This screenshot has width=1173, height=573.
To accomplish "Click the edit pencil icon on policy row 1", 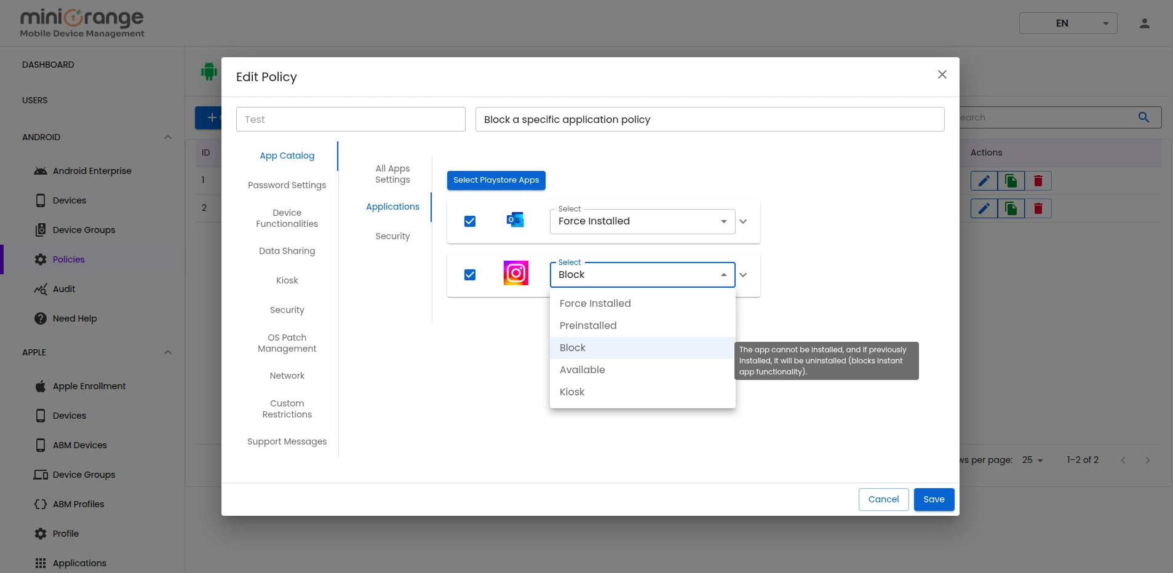I will pyautogui.click(x=984, y=181).
